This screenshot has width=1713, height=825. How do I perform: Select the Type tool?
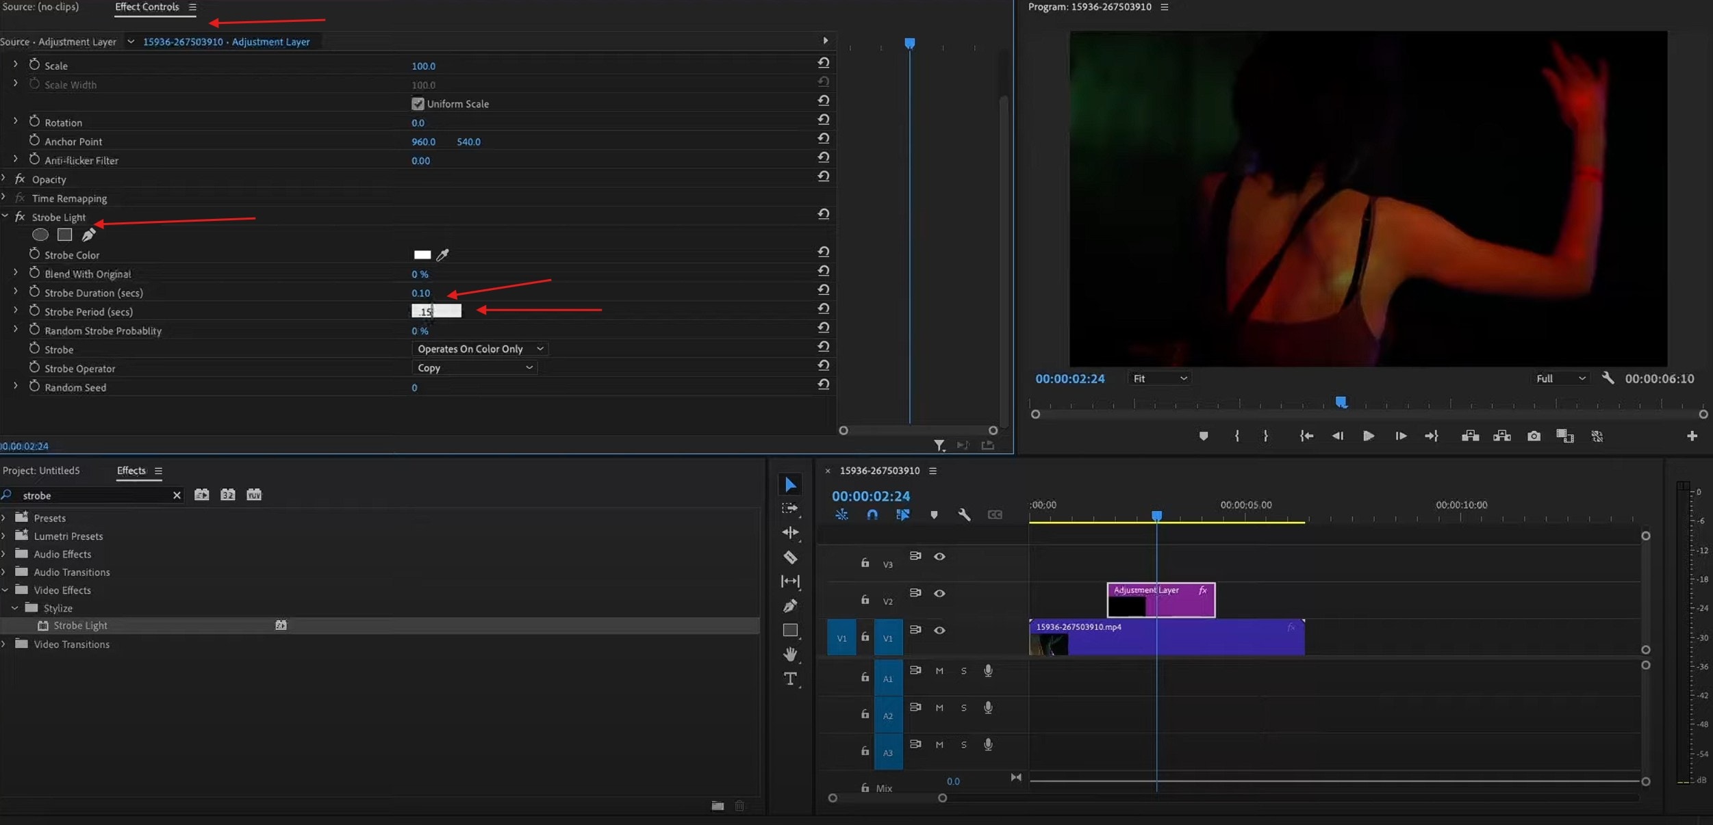(x=790, y=679)
